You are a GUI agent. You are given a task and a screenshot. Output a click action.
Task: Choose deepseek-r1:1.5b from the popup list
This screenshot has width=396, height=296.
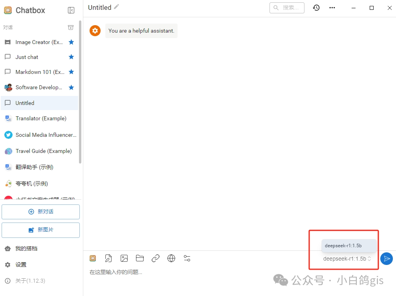point(349,246)
